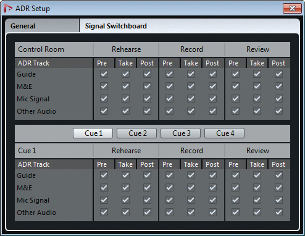
Task: Click the M&E label in Cue 1 section
Action: click(x=25, y=188)
